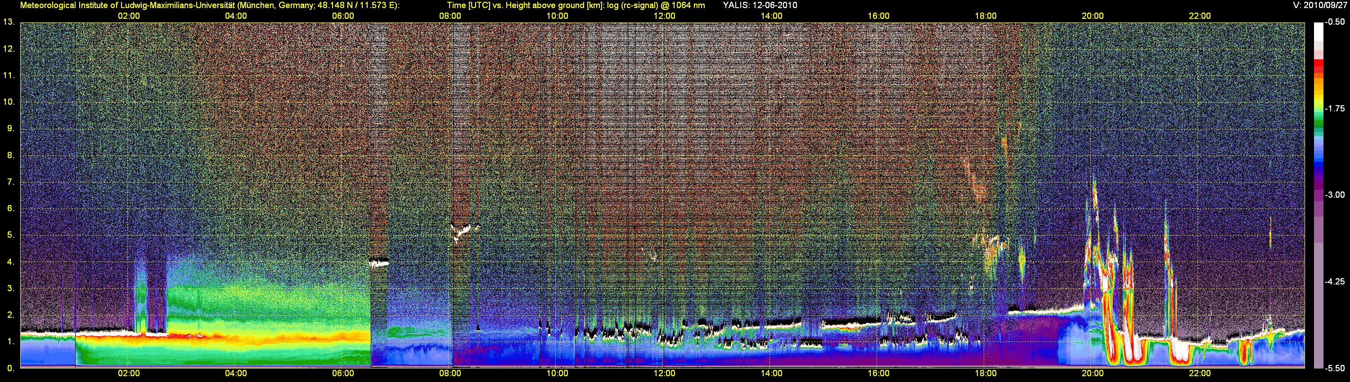Click the '7.' height axis label

(10, 182)
